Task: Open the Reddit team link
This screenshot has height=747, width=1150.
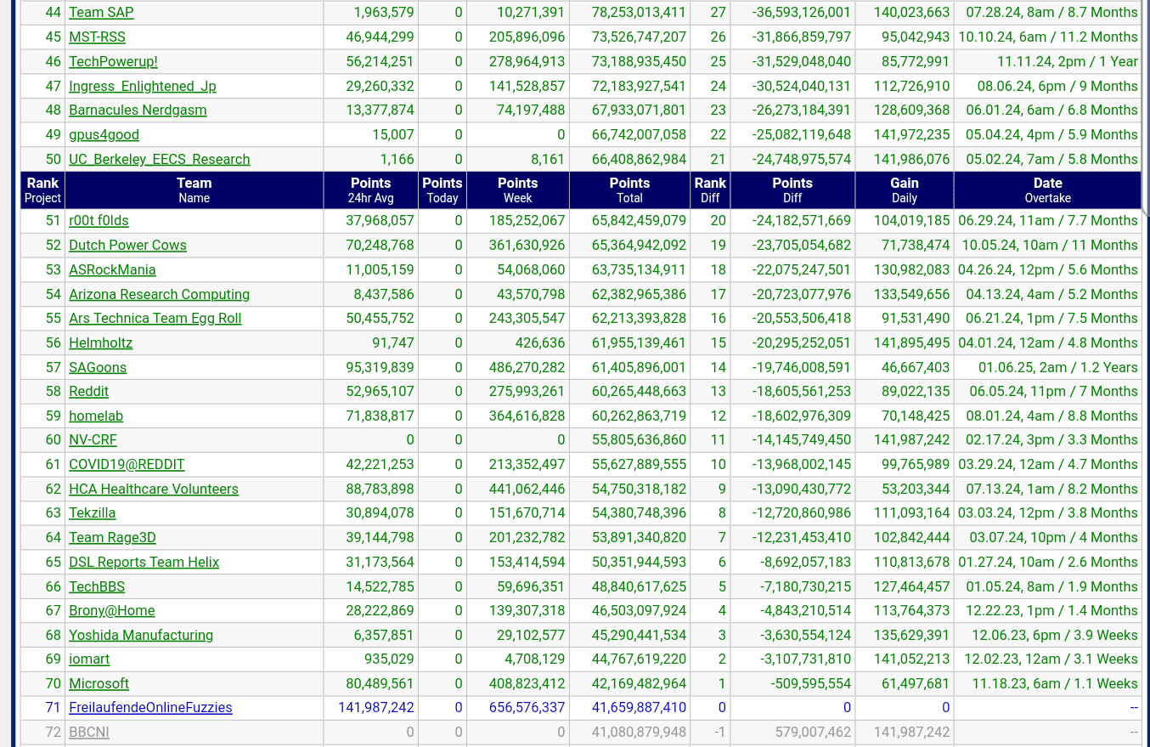Action: point(88,392)
